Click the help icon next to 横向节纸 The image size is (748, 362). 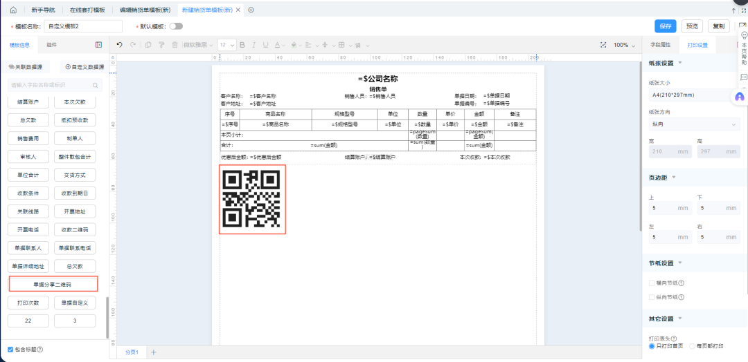(x=682, y=283)
